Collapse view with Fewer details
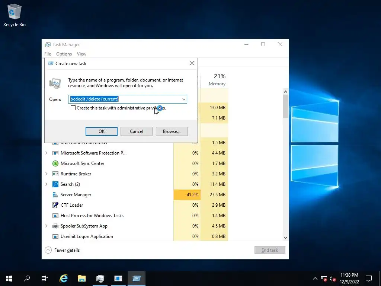 pos(62,250)
